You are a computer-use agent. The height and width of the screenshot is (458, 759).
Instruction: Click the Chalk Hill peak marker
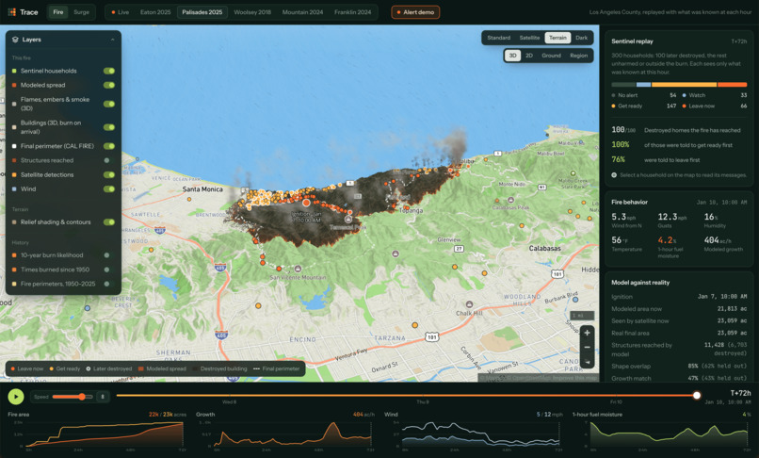pos(469,304)
